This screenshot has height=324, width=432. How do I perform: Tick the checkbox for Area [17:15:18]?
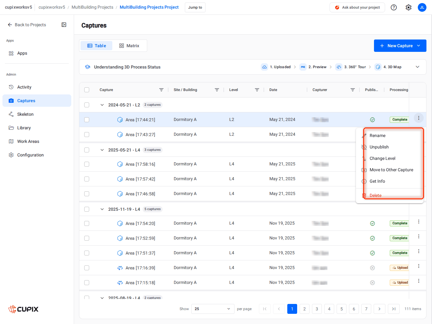pyautogui.click(x=87, y=283)
